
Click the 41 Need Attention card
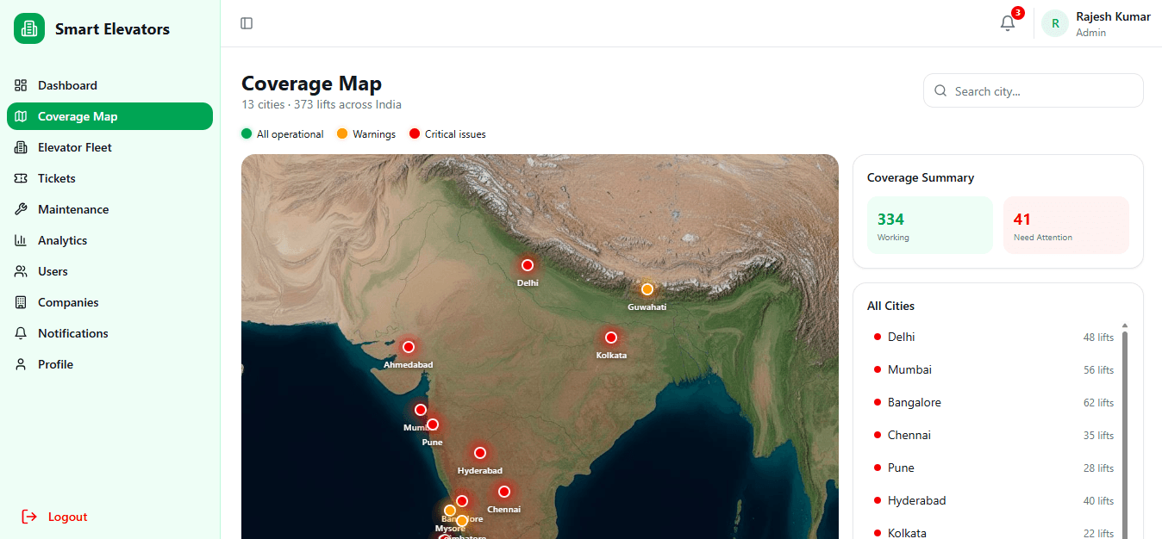[x=1066, y=225]
